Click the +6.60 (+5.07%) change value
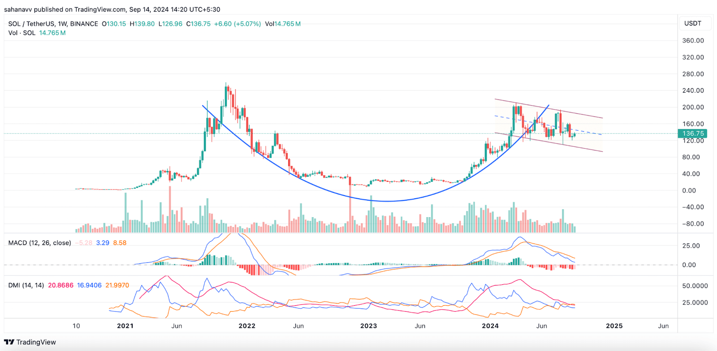 [x=238, y=24]
